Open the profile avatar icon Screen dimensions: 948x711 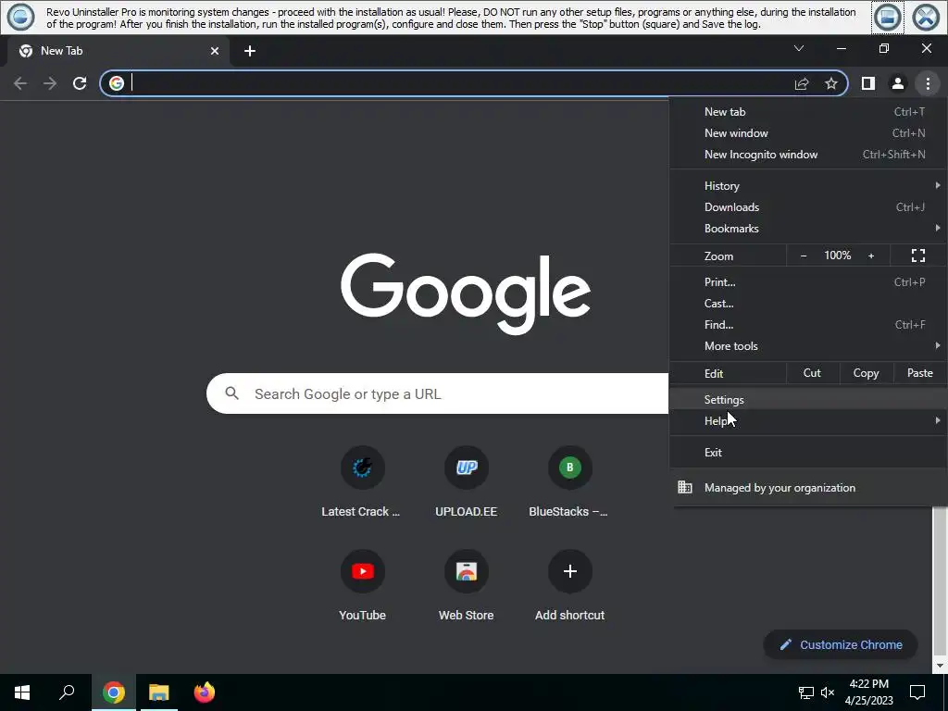pos(898,83)
